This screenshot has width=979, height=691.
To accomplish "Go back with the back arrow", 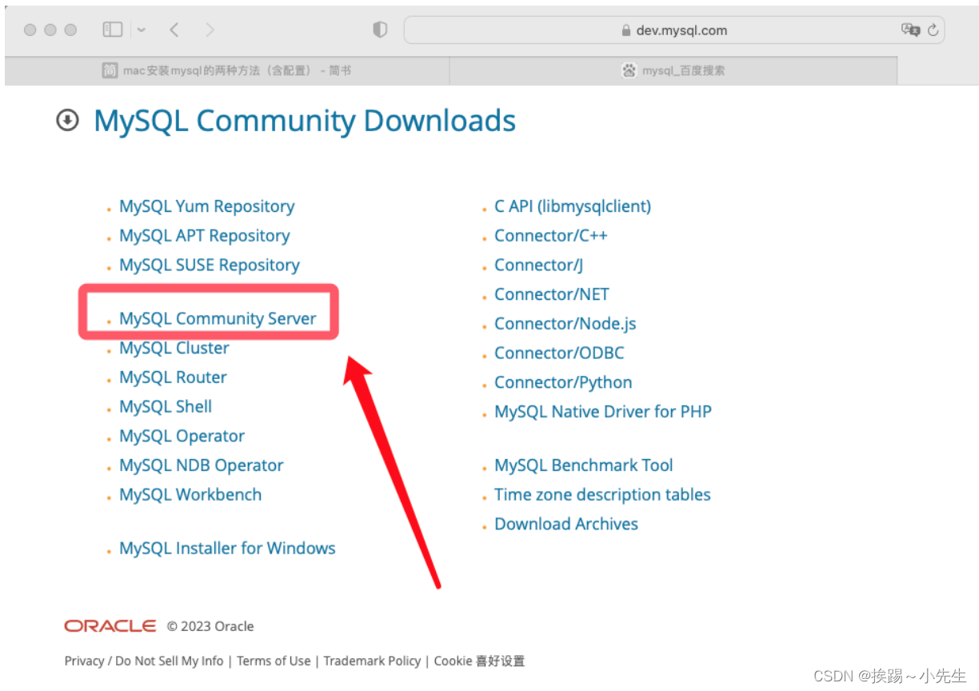I will pyautogui.click(x=174, y=30).
